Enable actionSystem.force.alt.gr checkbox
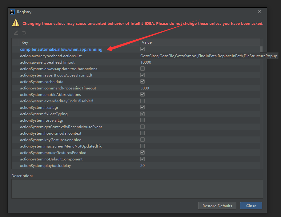The image size is (281, 217). pyautogui.click(x=143, y=120)
